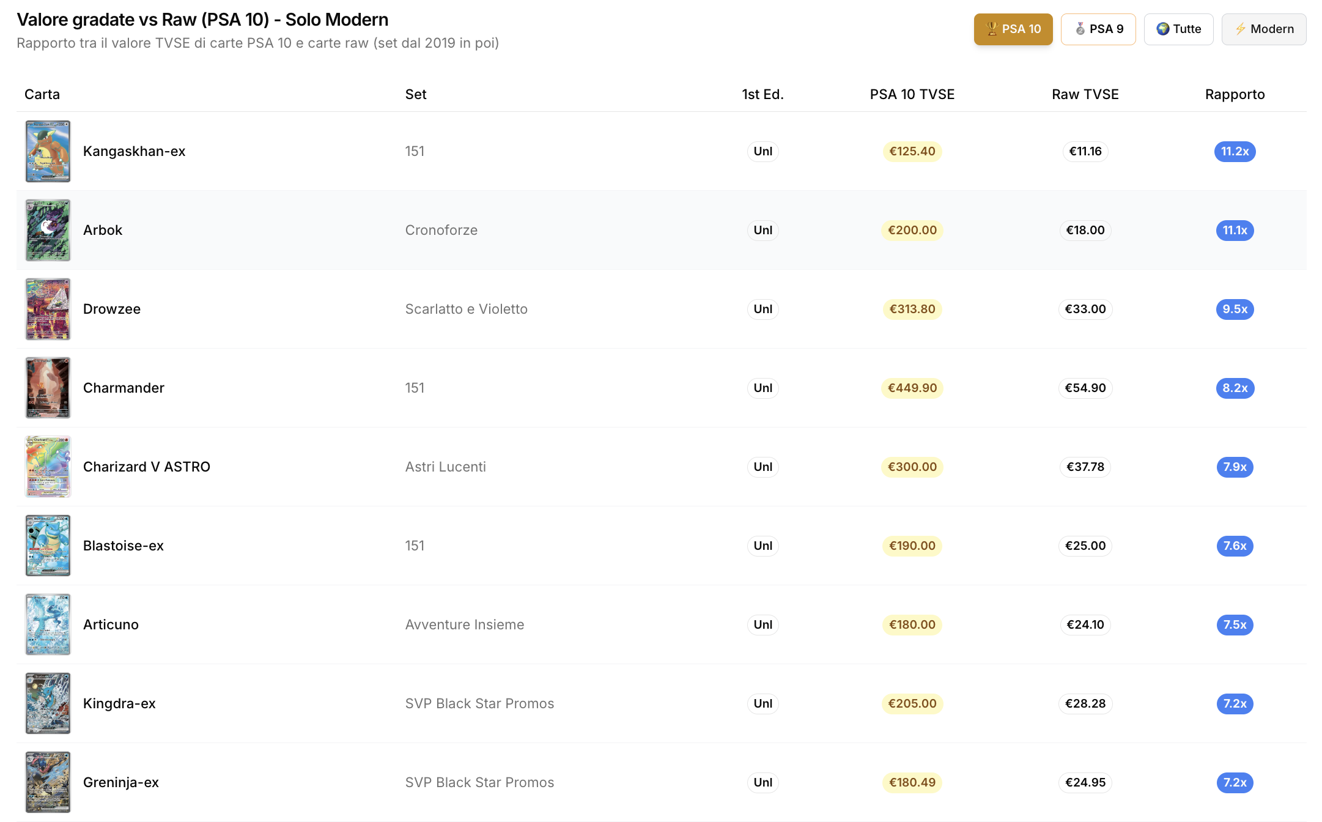This screenshot has height=822, width=1322.
Task: Open the Charmander card thumbnail
Action: [48, 388]
